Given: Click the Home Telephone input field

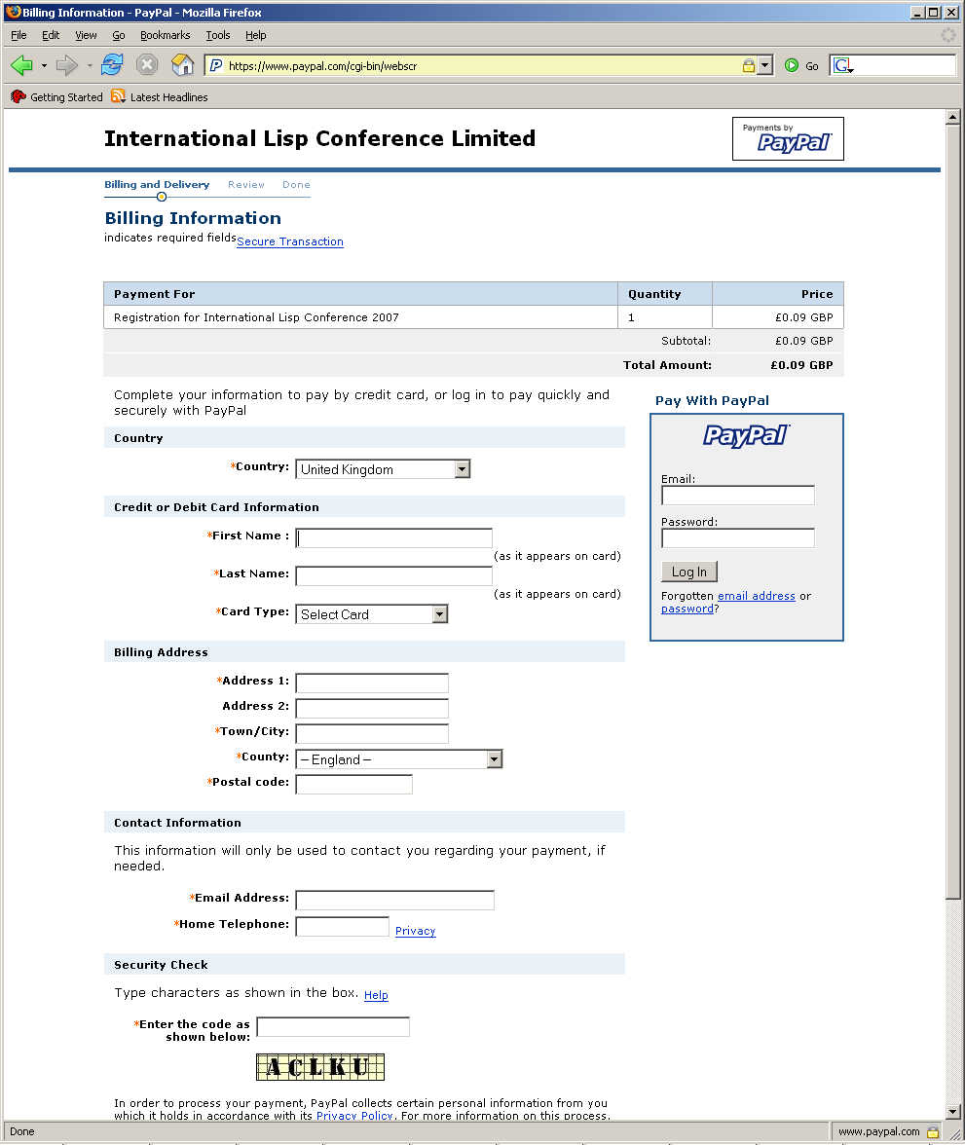Looking at the screenshot, I should [342, 927].
